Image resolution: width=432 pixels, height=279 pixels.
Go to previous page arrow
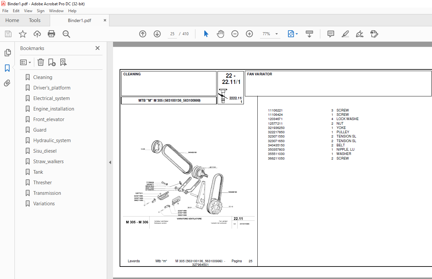(x=143, y=34)
